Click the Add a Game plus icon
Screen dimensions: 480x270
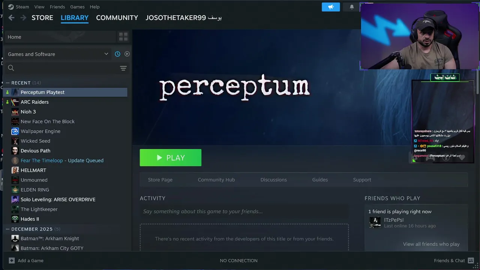(x=12, y=260)
